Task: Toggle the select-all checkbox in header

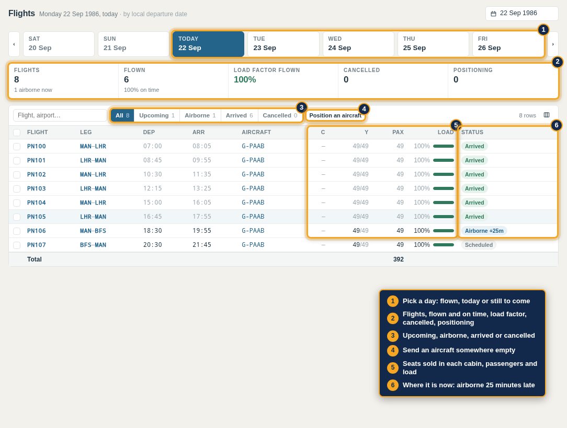Action: [17, 133]
